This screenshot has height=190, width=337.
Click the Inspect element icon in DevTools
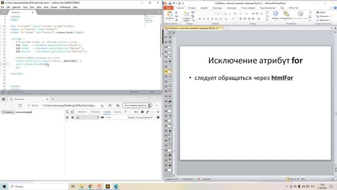tap(67, 112)
